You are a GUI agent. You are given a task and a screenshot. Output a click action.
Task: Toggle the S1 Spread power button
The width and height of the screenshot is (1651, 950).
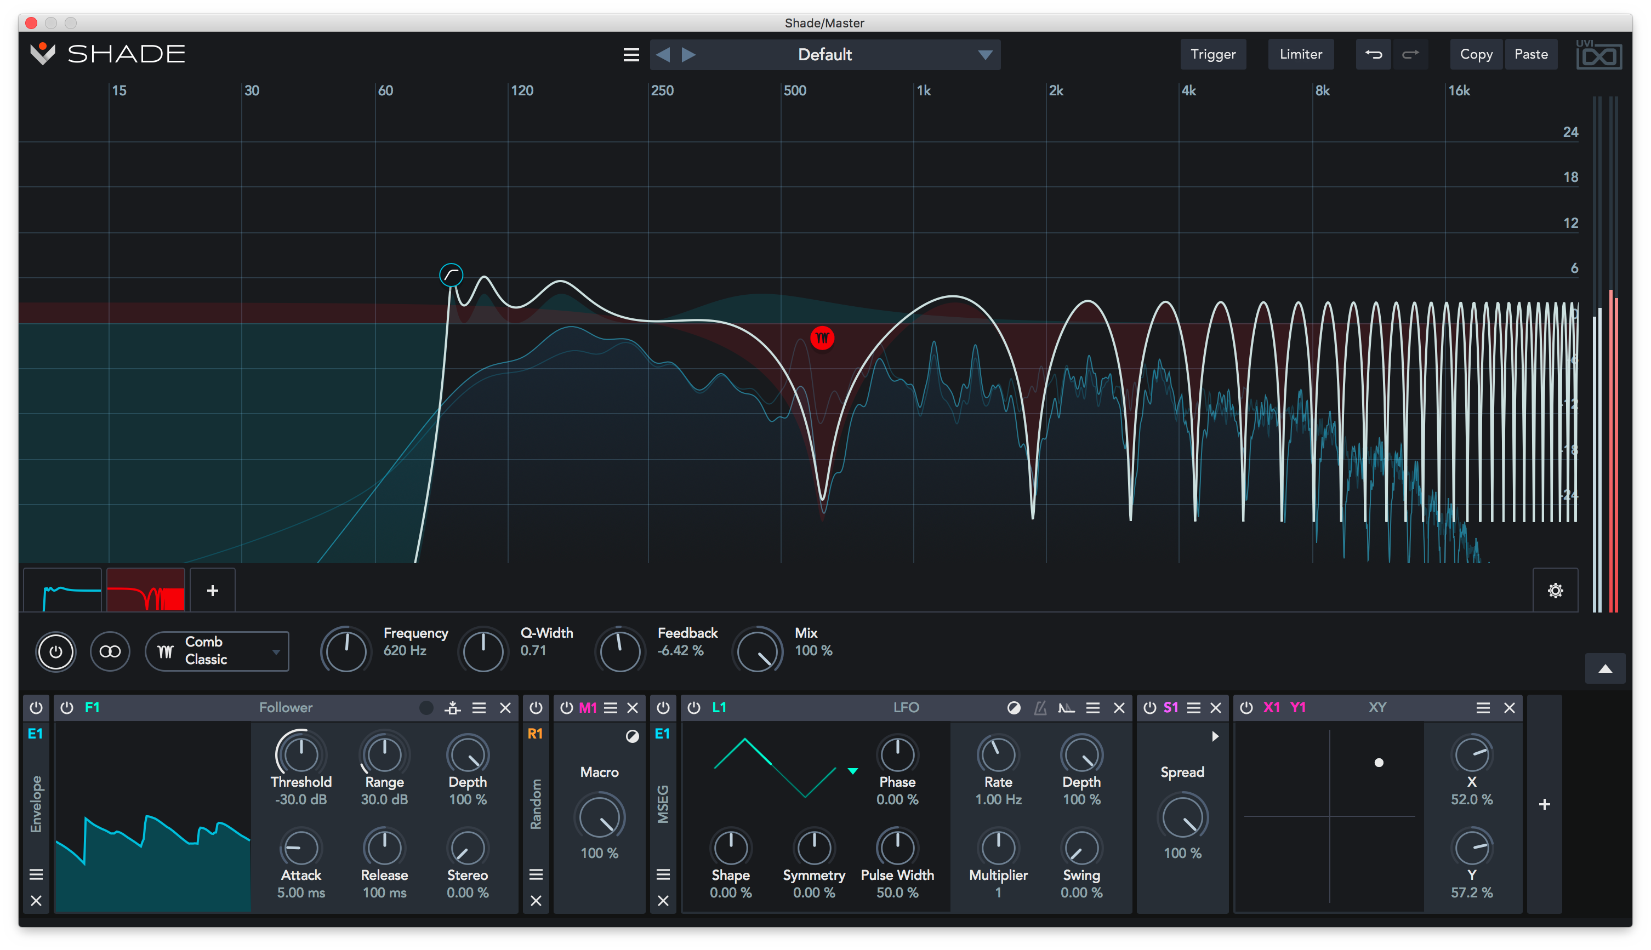[1149, 708]
